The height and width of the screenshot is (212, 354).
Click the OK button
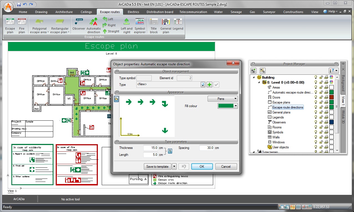(x=202, y=166)
